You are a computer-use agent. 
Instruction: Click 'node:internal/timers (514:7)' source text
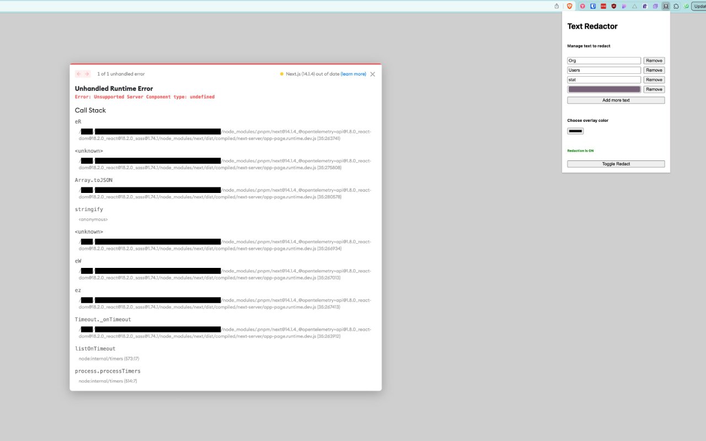108,381
